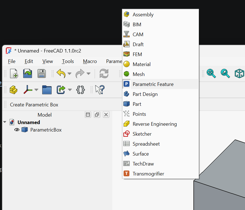Open redo history dropdown arrow
Image resolution: width=245 pixels, height=210 pixels.
pos(89,73)
